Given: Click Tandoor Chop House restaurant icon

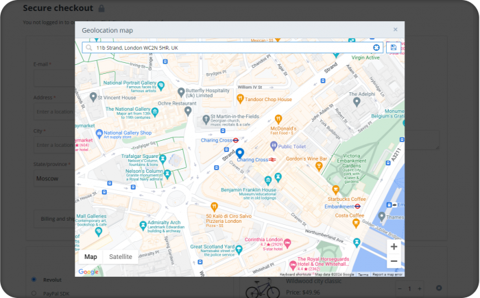Looking at the screenshot, I should [240, 98].
